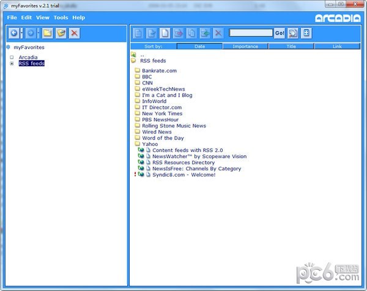Screen dimensions: 367x291
Task: Open the eWeekTechNews folder
Action: point(163,89)
